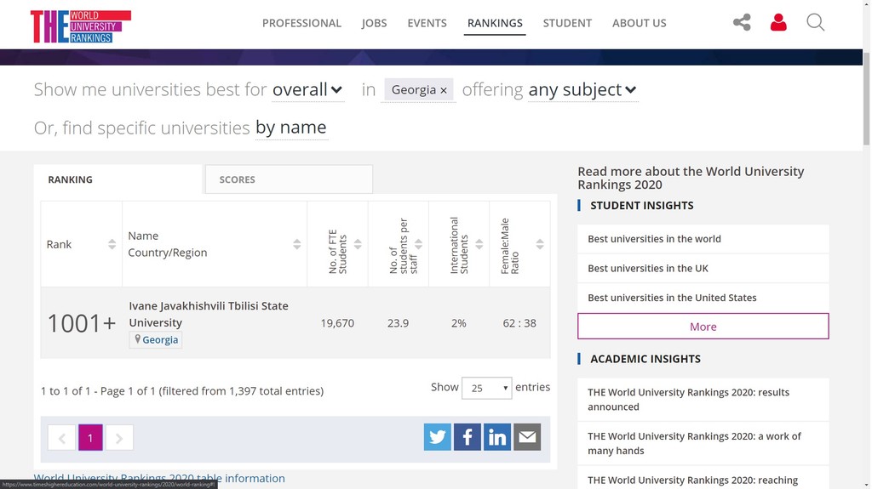Open the STUDENT menu

[567, 23]
